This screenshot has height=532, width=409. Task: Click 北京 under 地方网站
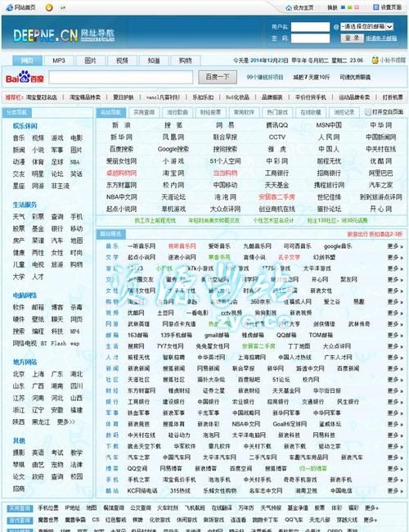coord(19,374)
